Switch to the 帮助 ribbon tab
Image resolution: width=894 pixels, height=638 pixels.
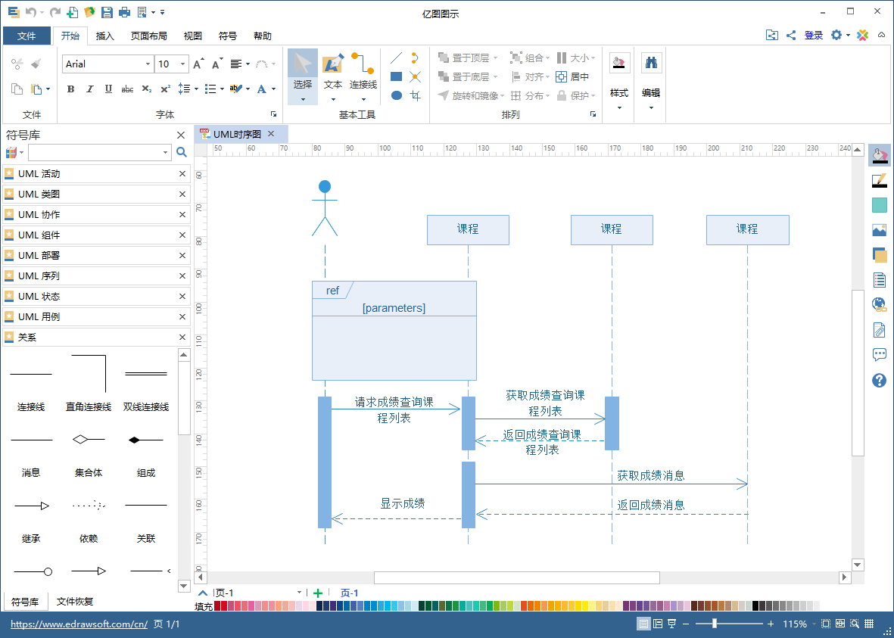262,36
